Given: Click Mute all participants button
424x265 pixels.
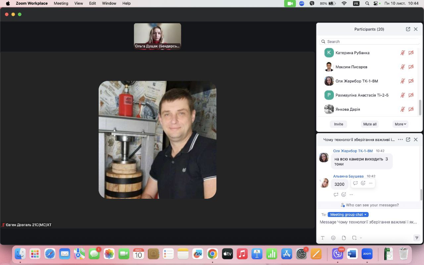Looking at the screenshot, I should tap(370, 124).
